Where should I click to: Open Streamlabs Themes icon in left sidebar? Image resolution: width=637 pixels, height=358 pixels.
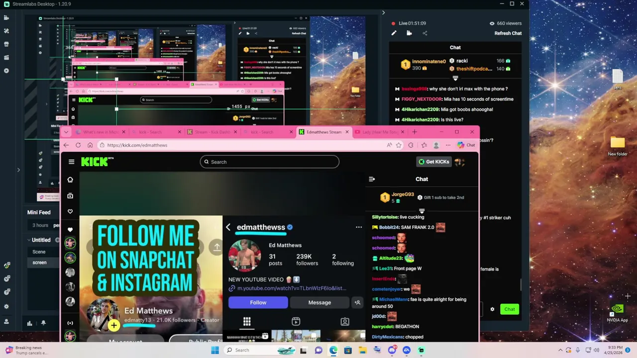pos(6,31)
